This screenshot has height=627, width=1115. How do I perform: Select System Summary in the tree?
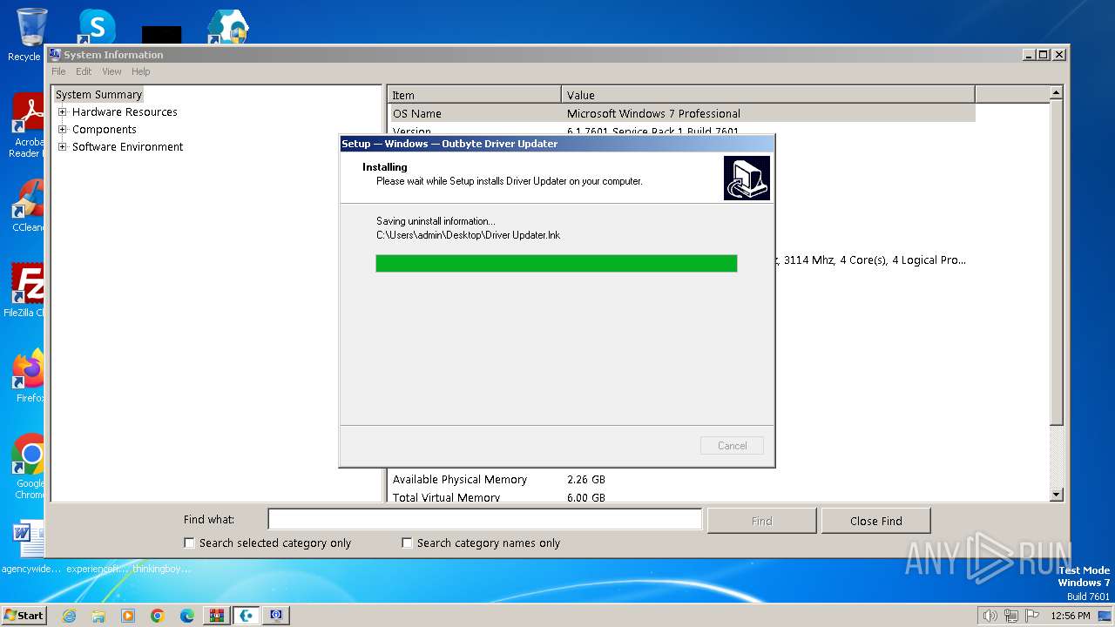(x=98, y=94)
